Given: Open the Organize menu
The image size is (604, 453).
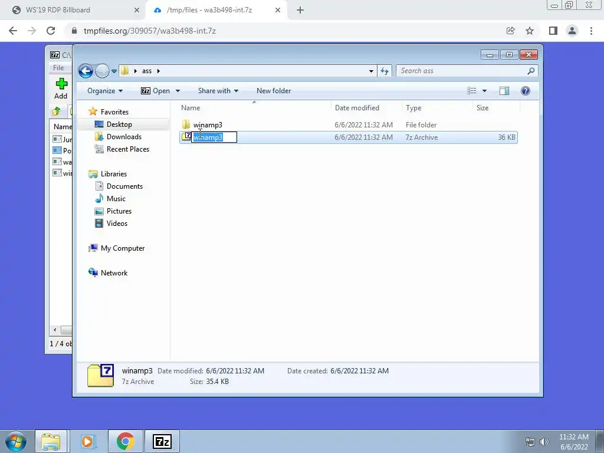Looking at the screenshot, I should 105,91.
